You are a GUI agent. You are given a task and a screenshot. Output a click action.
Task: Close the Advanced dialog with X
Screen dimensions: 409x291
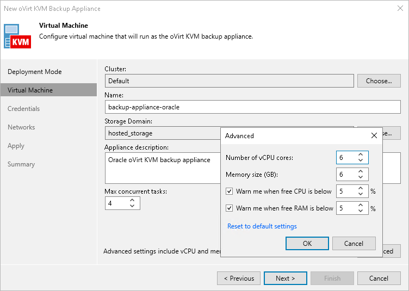coord(374,135)
